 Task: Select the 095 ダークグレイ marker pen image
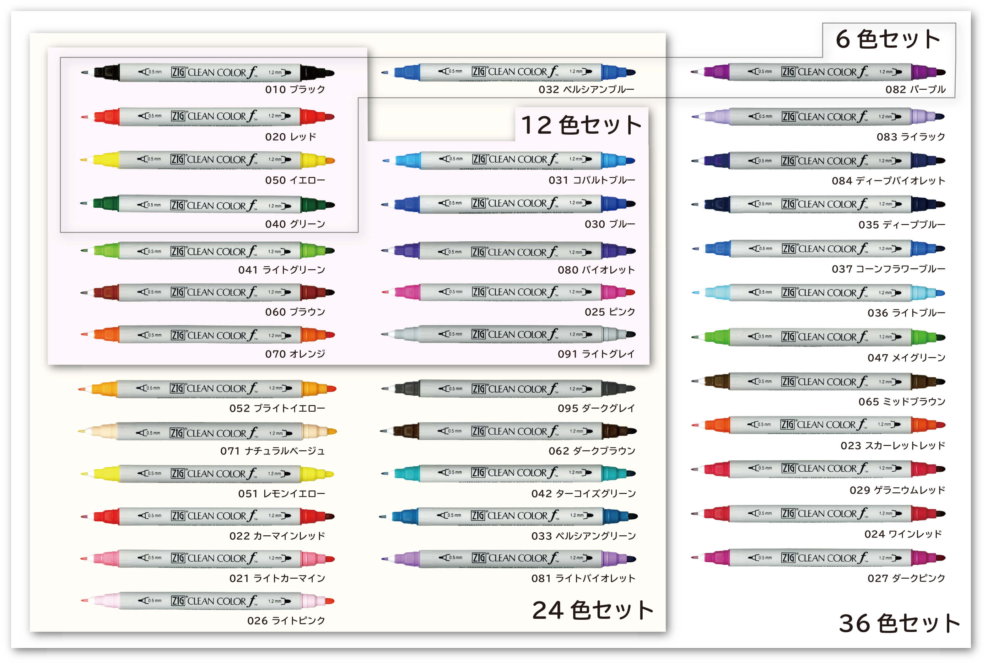click(508, 388)
